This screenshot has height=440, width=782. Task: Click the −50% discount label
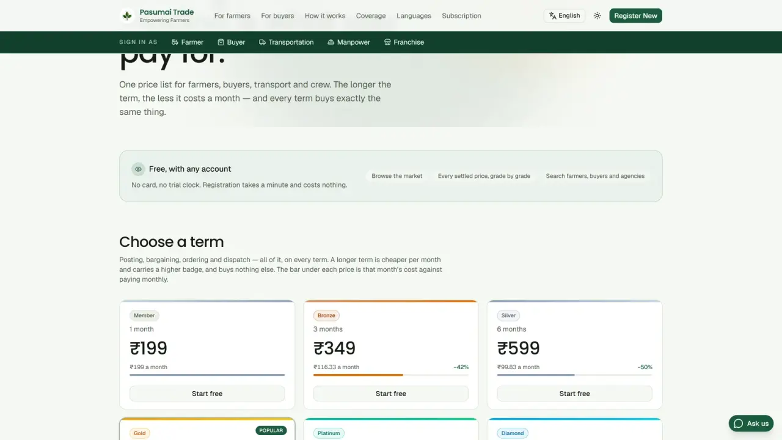645,367
